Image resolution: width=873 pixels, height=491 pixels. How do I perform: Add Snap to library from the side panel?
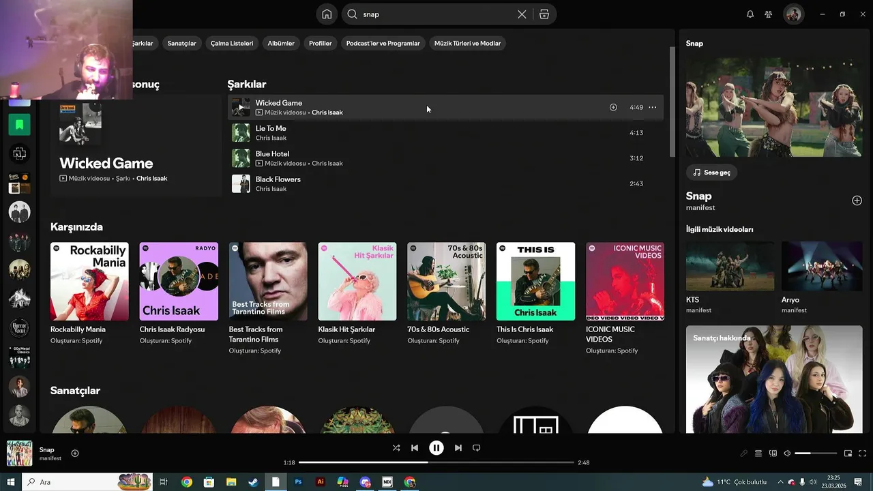[x=857, y=200]
